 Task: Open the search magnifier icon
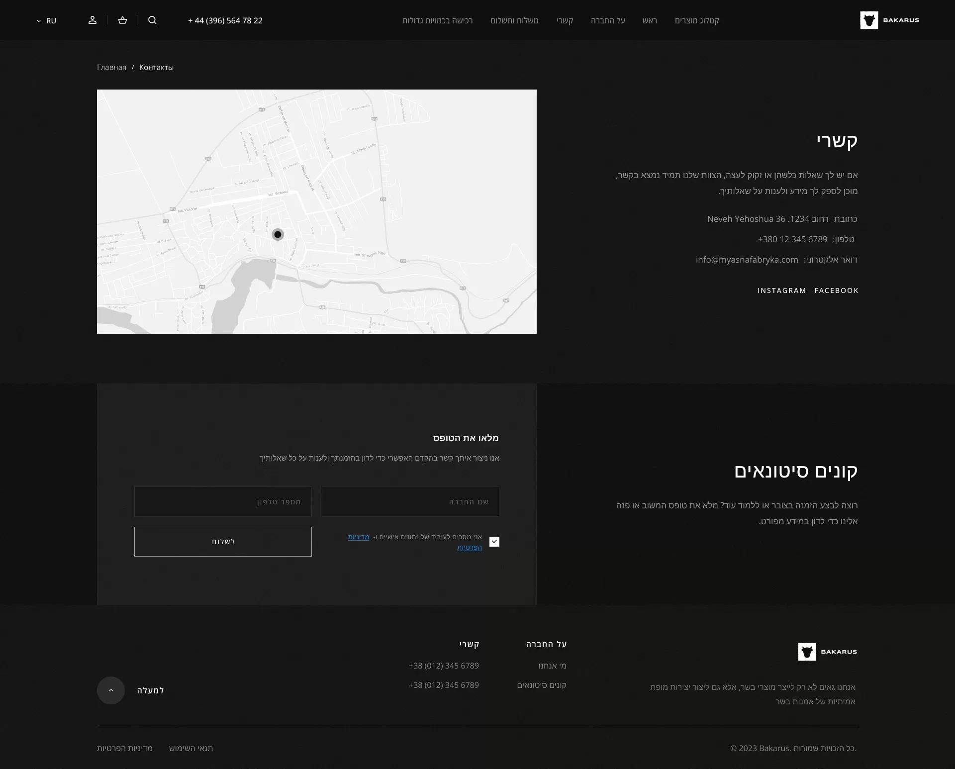[152, 20]
